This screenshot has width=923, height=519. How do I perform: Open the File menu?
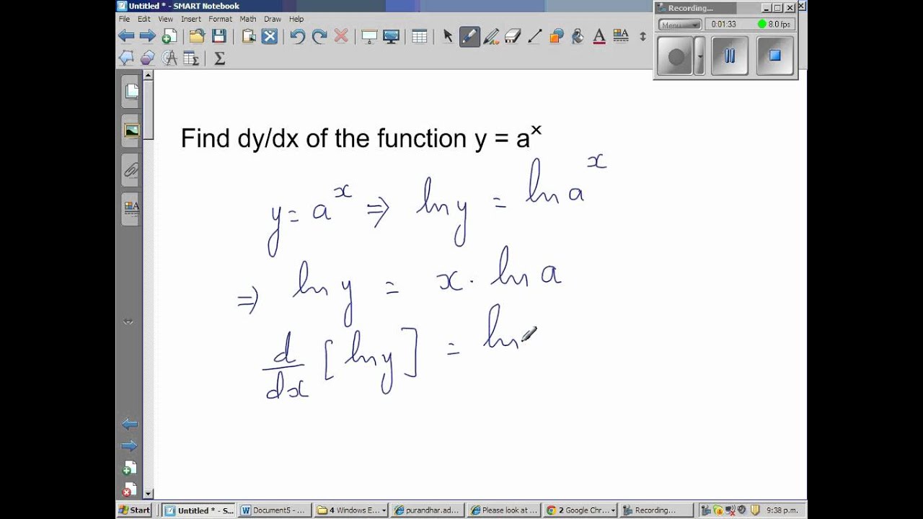pos(125,19)
